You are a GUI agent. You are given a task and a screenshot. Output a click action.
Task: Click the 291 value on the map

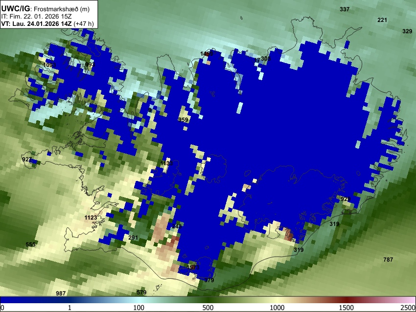(133, 238)
